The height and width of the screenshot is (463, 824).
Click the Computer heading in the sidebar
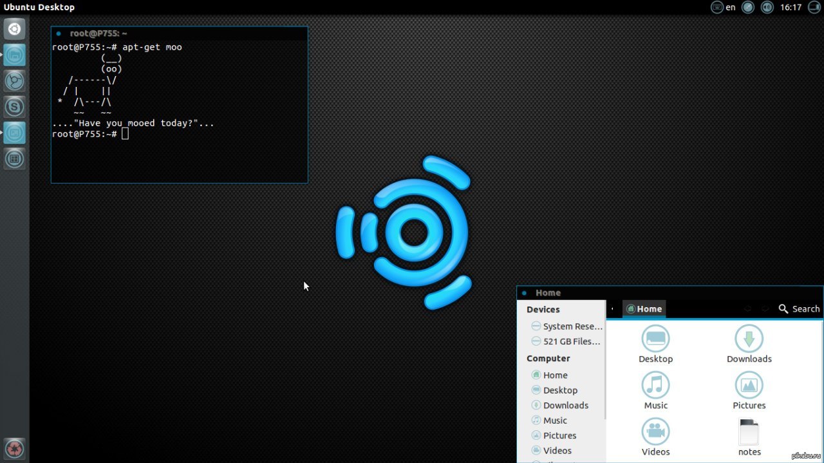548,359
